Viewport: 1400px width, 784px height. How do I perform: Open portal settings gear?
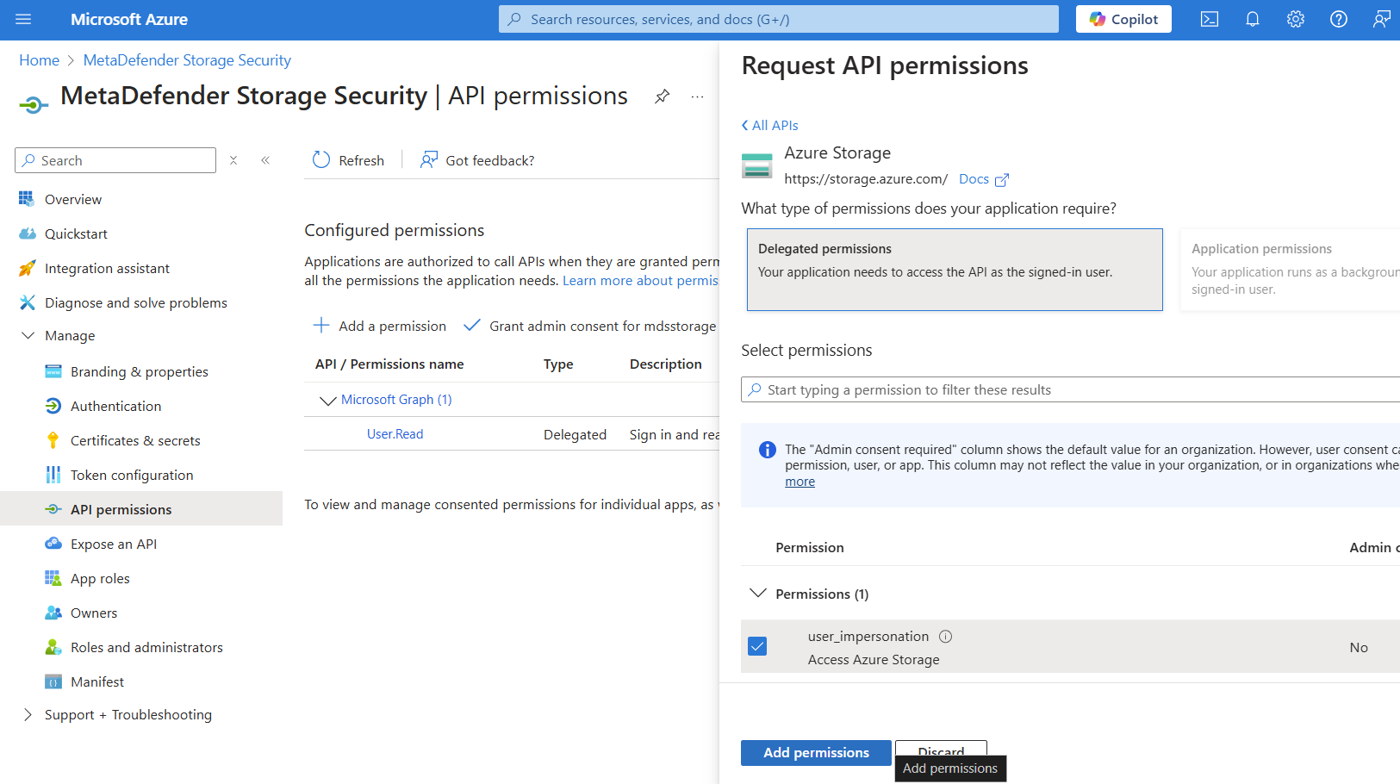pyautogui.click(x=1296, y=19)
